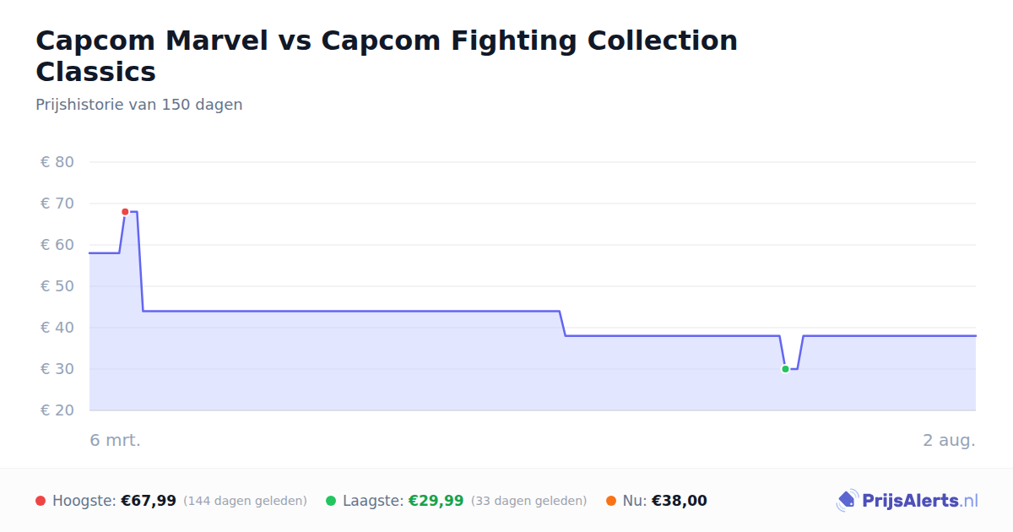The image size is (1013, 532).
Task: Click the € 50 axis label
Action: tap(57, 286)
